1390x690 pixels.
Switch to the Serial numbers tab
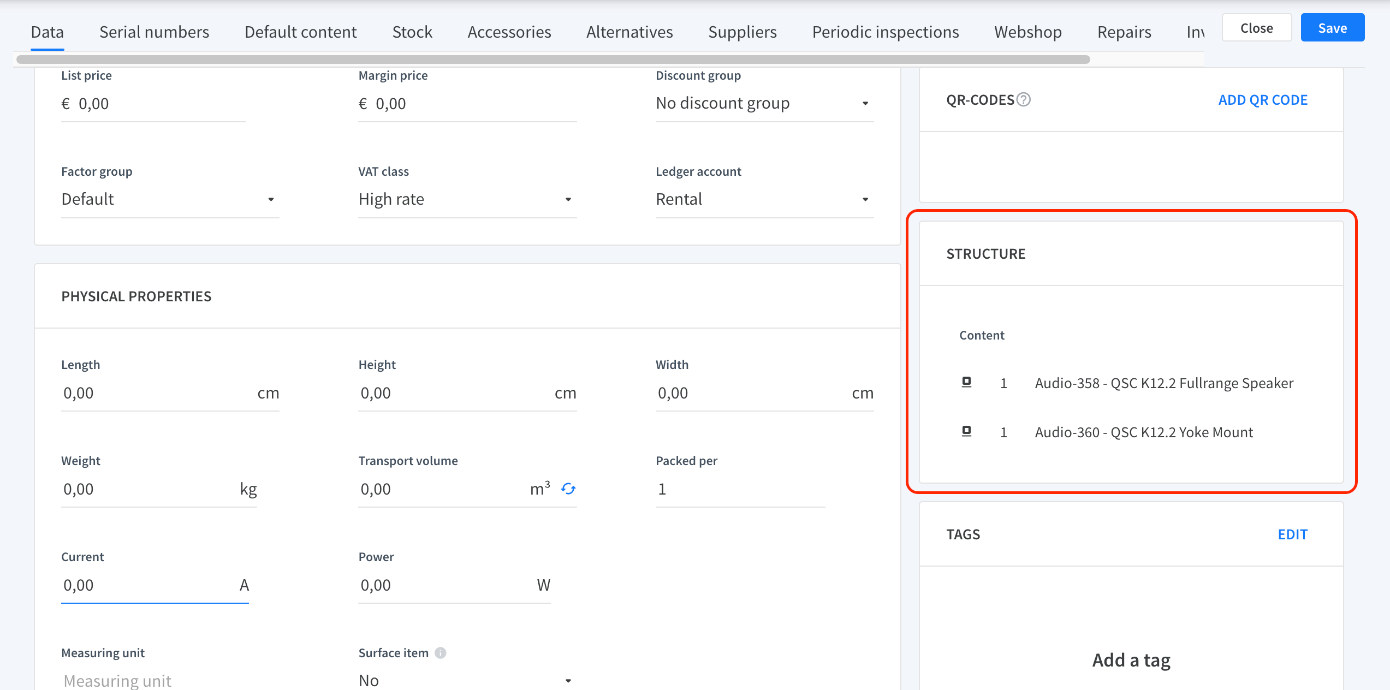[x=154, y=32]
